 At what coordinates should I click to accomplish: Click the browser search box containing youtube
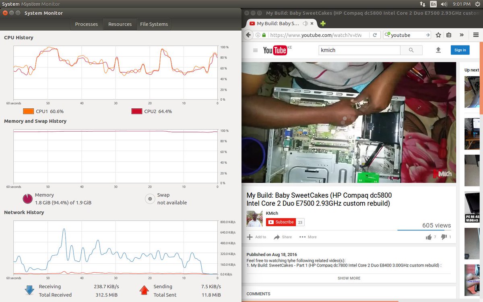coord(407,35)
